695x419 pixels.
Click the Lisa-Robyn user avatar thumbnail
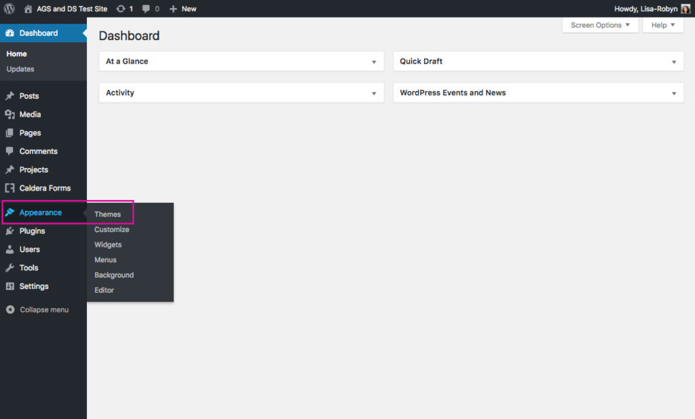coord(685,9)
